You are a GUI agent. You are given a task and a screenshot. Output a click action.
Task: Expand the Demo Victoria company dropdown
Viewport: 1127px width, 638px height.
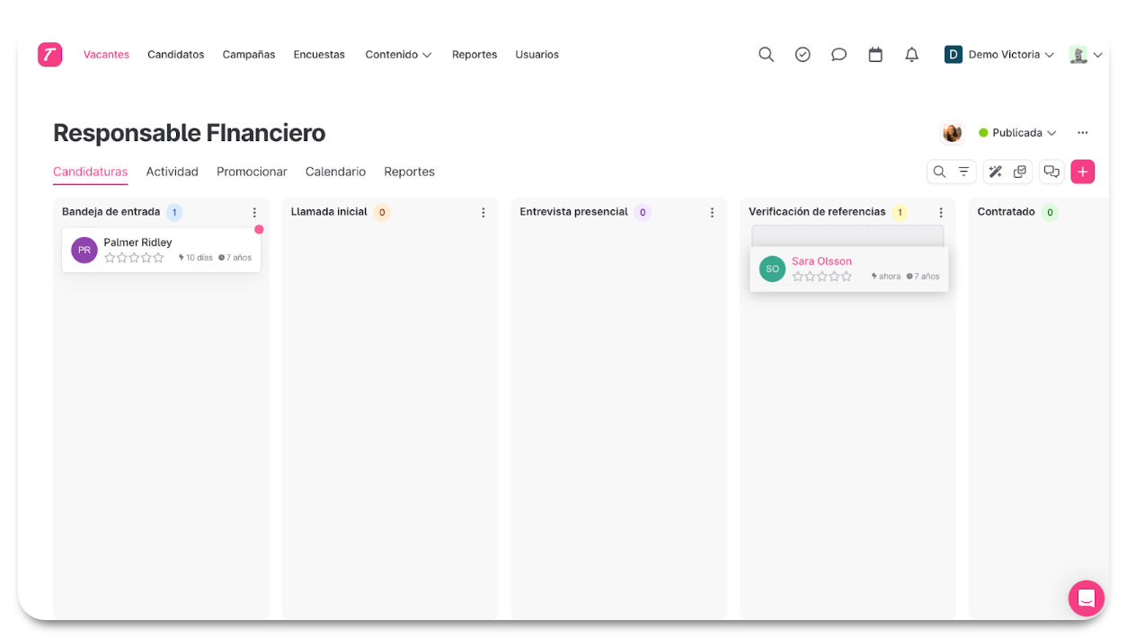pyautogui.click(x=998, y=55)
